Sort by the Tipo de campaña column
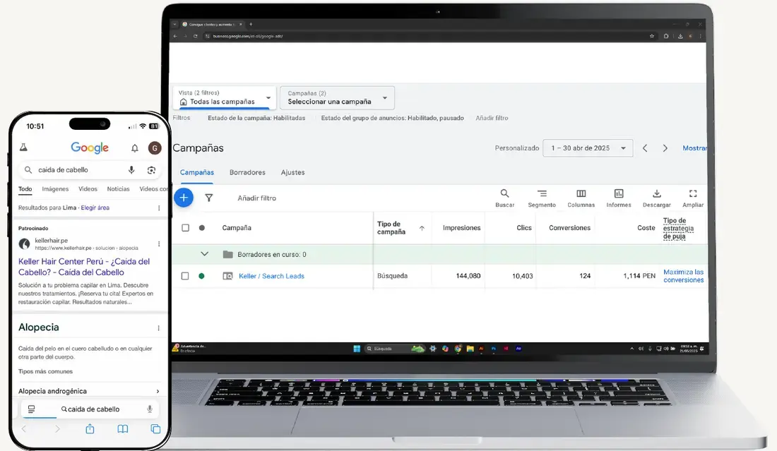Screen dimensions: 777x451 [x=401, y=228]
